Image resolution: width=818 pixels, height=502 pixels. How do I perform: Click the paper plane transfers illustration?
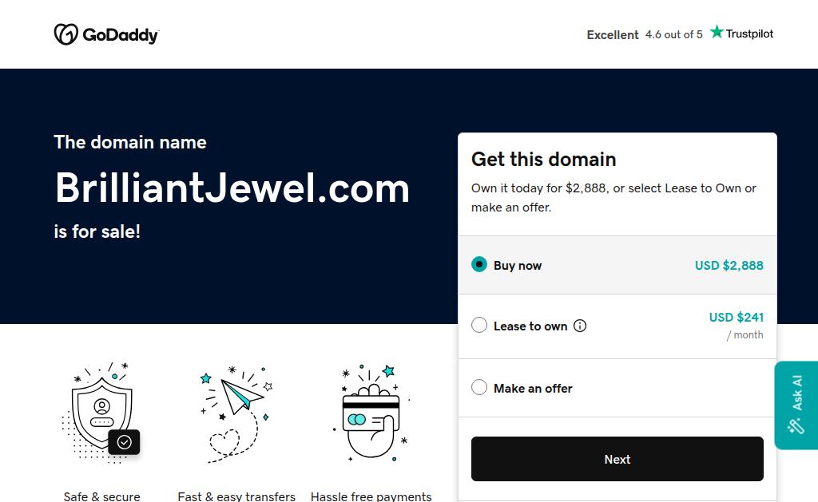236,413
